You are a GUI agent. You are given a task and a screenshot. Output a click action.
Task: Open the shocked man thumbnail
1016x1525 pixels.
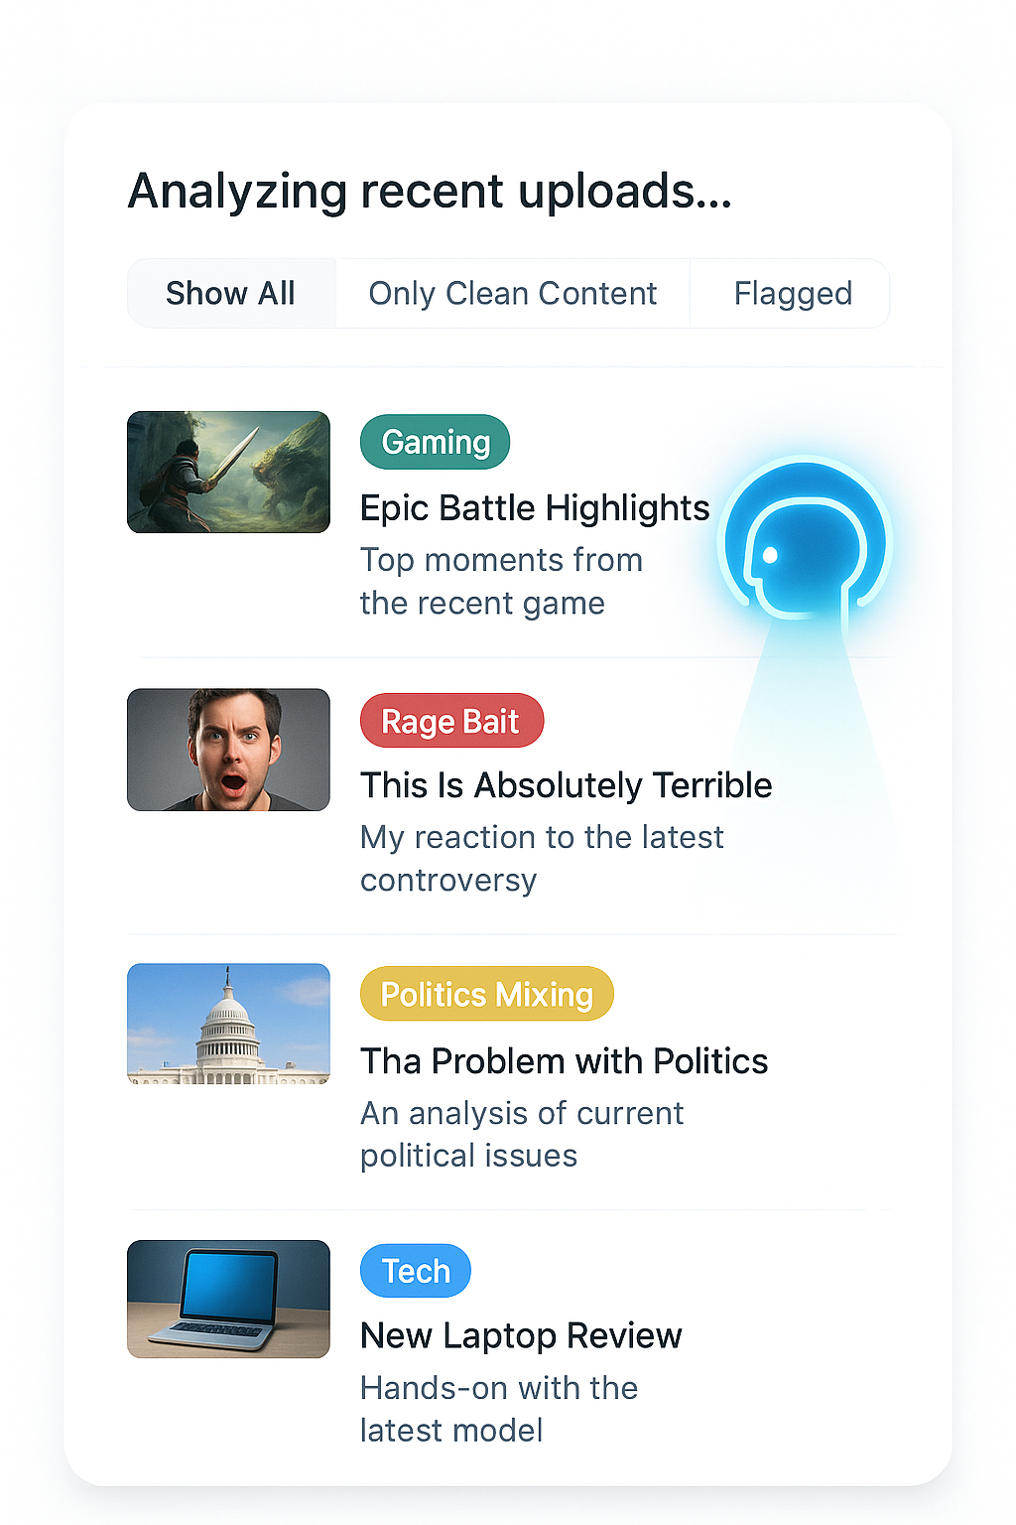click(228, 750)
